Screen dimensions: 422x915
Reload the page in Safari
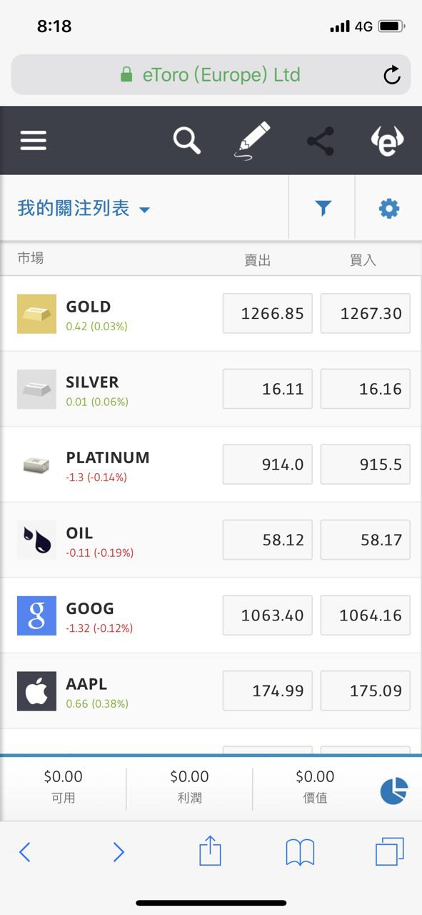pyautogui.click(x=392, y=75)
